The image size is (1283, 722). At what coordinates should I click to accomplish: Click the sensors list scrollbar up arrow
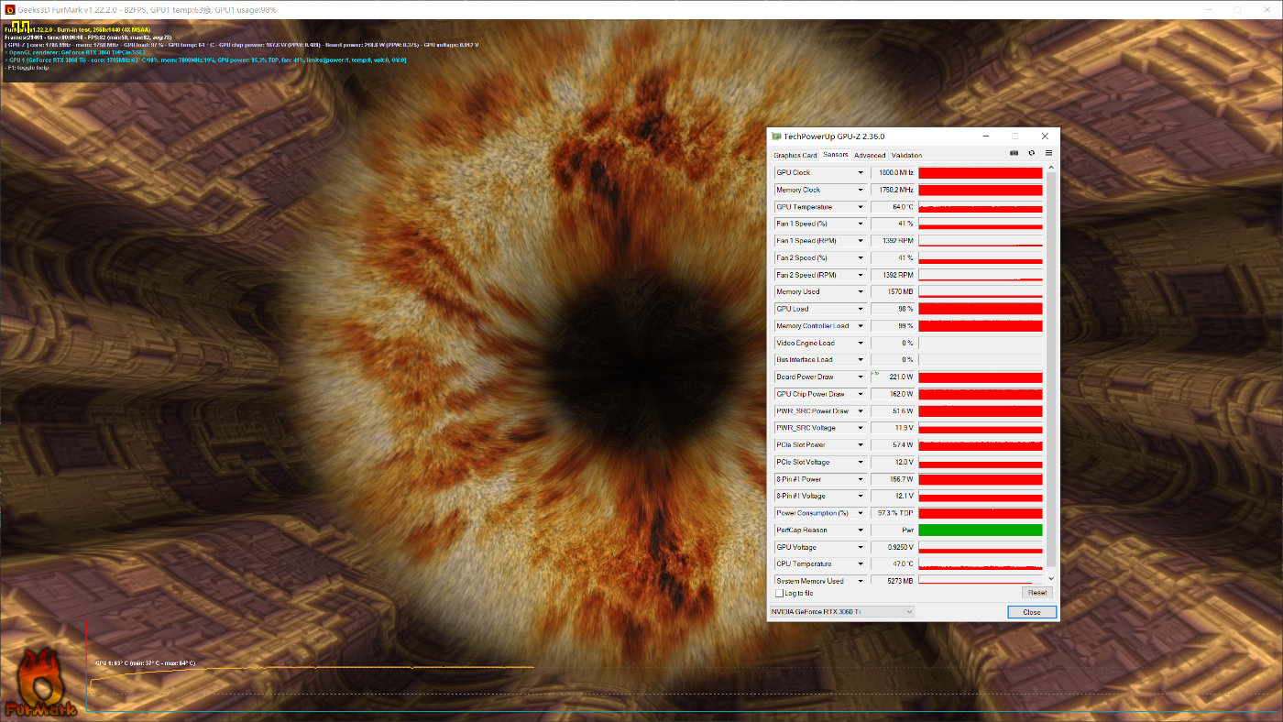point(1051,168)
